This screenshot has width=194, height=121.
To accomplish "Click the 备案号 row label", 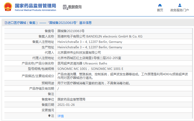I will tap(49, 31).
